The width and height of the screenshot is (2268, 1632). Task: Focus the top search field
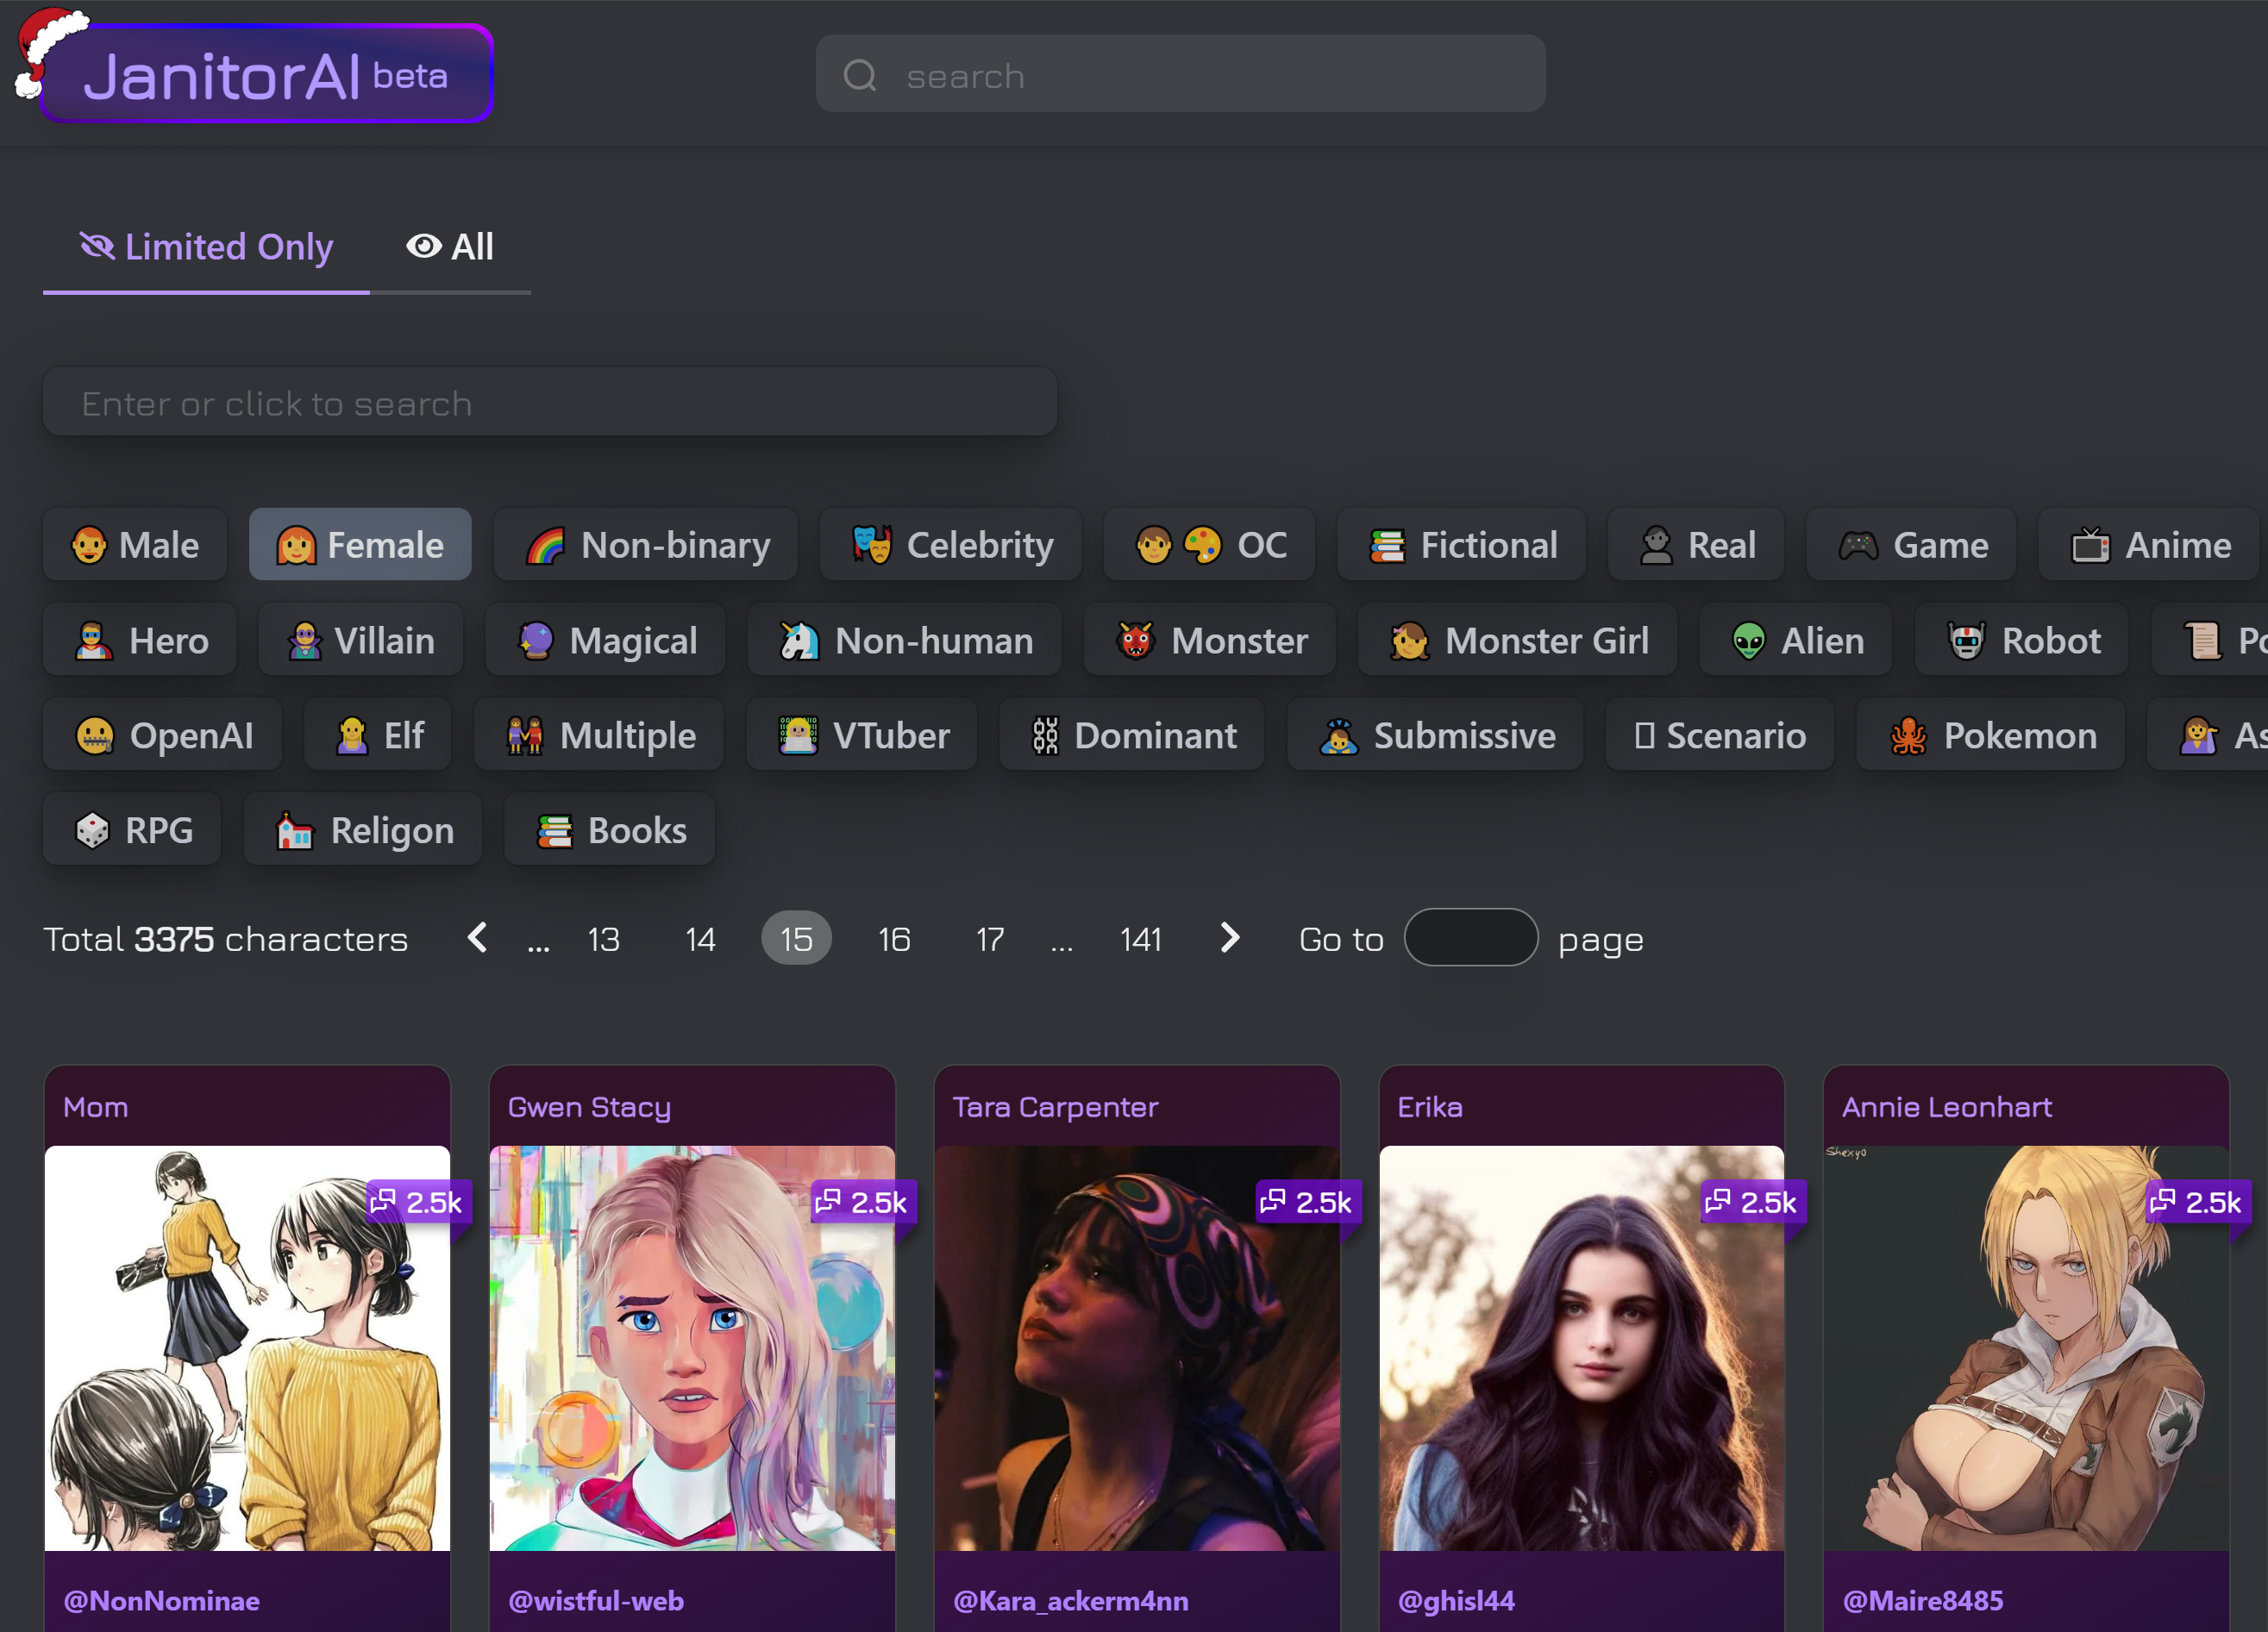[x=1180, y=75]
